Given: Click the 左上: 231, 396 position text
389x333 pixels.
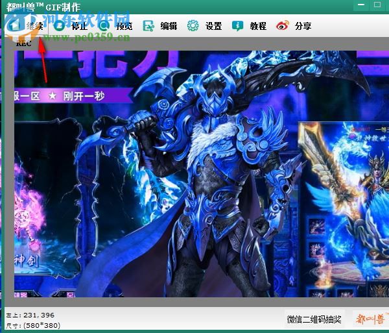Looking at the screenshot, I should tap(30, 315).
